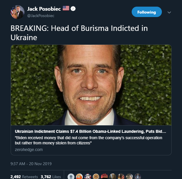This screenshot has width=182, height=179.
Task: Open the fourth, gold circular liker avatar
Action: pyautogui.click(x=96, y=177)
